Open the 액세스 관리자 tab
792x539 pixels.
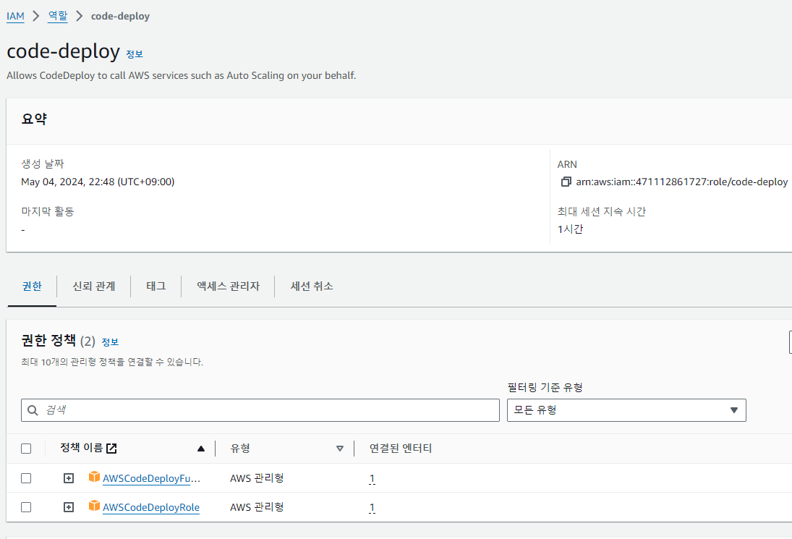coord(229,287)
